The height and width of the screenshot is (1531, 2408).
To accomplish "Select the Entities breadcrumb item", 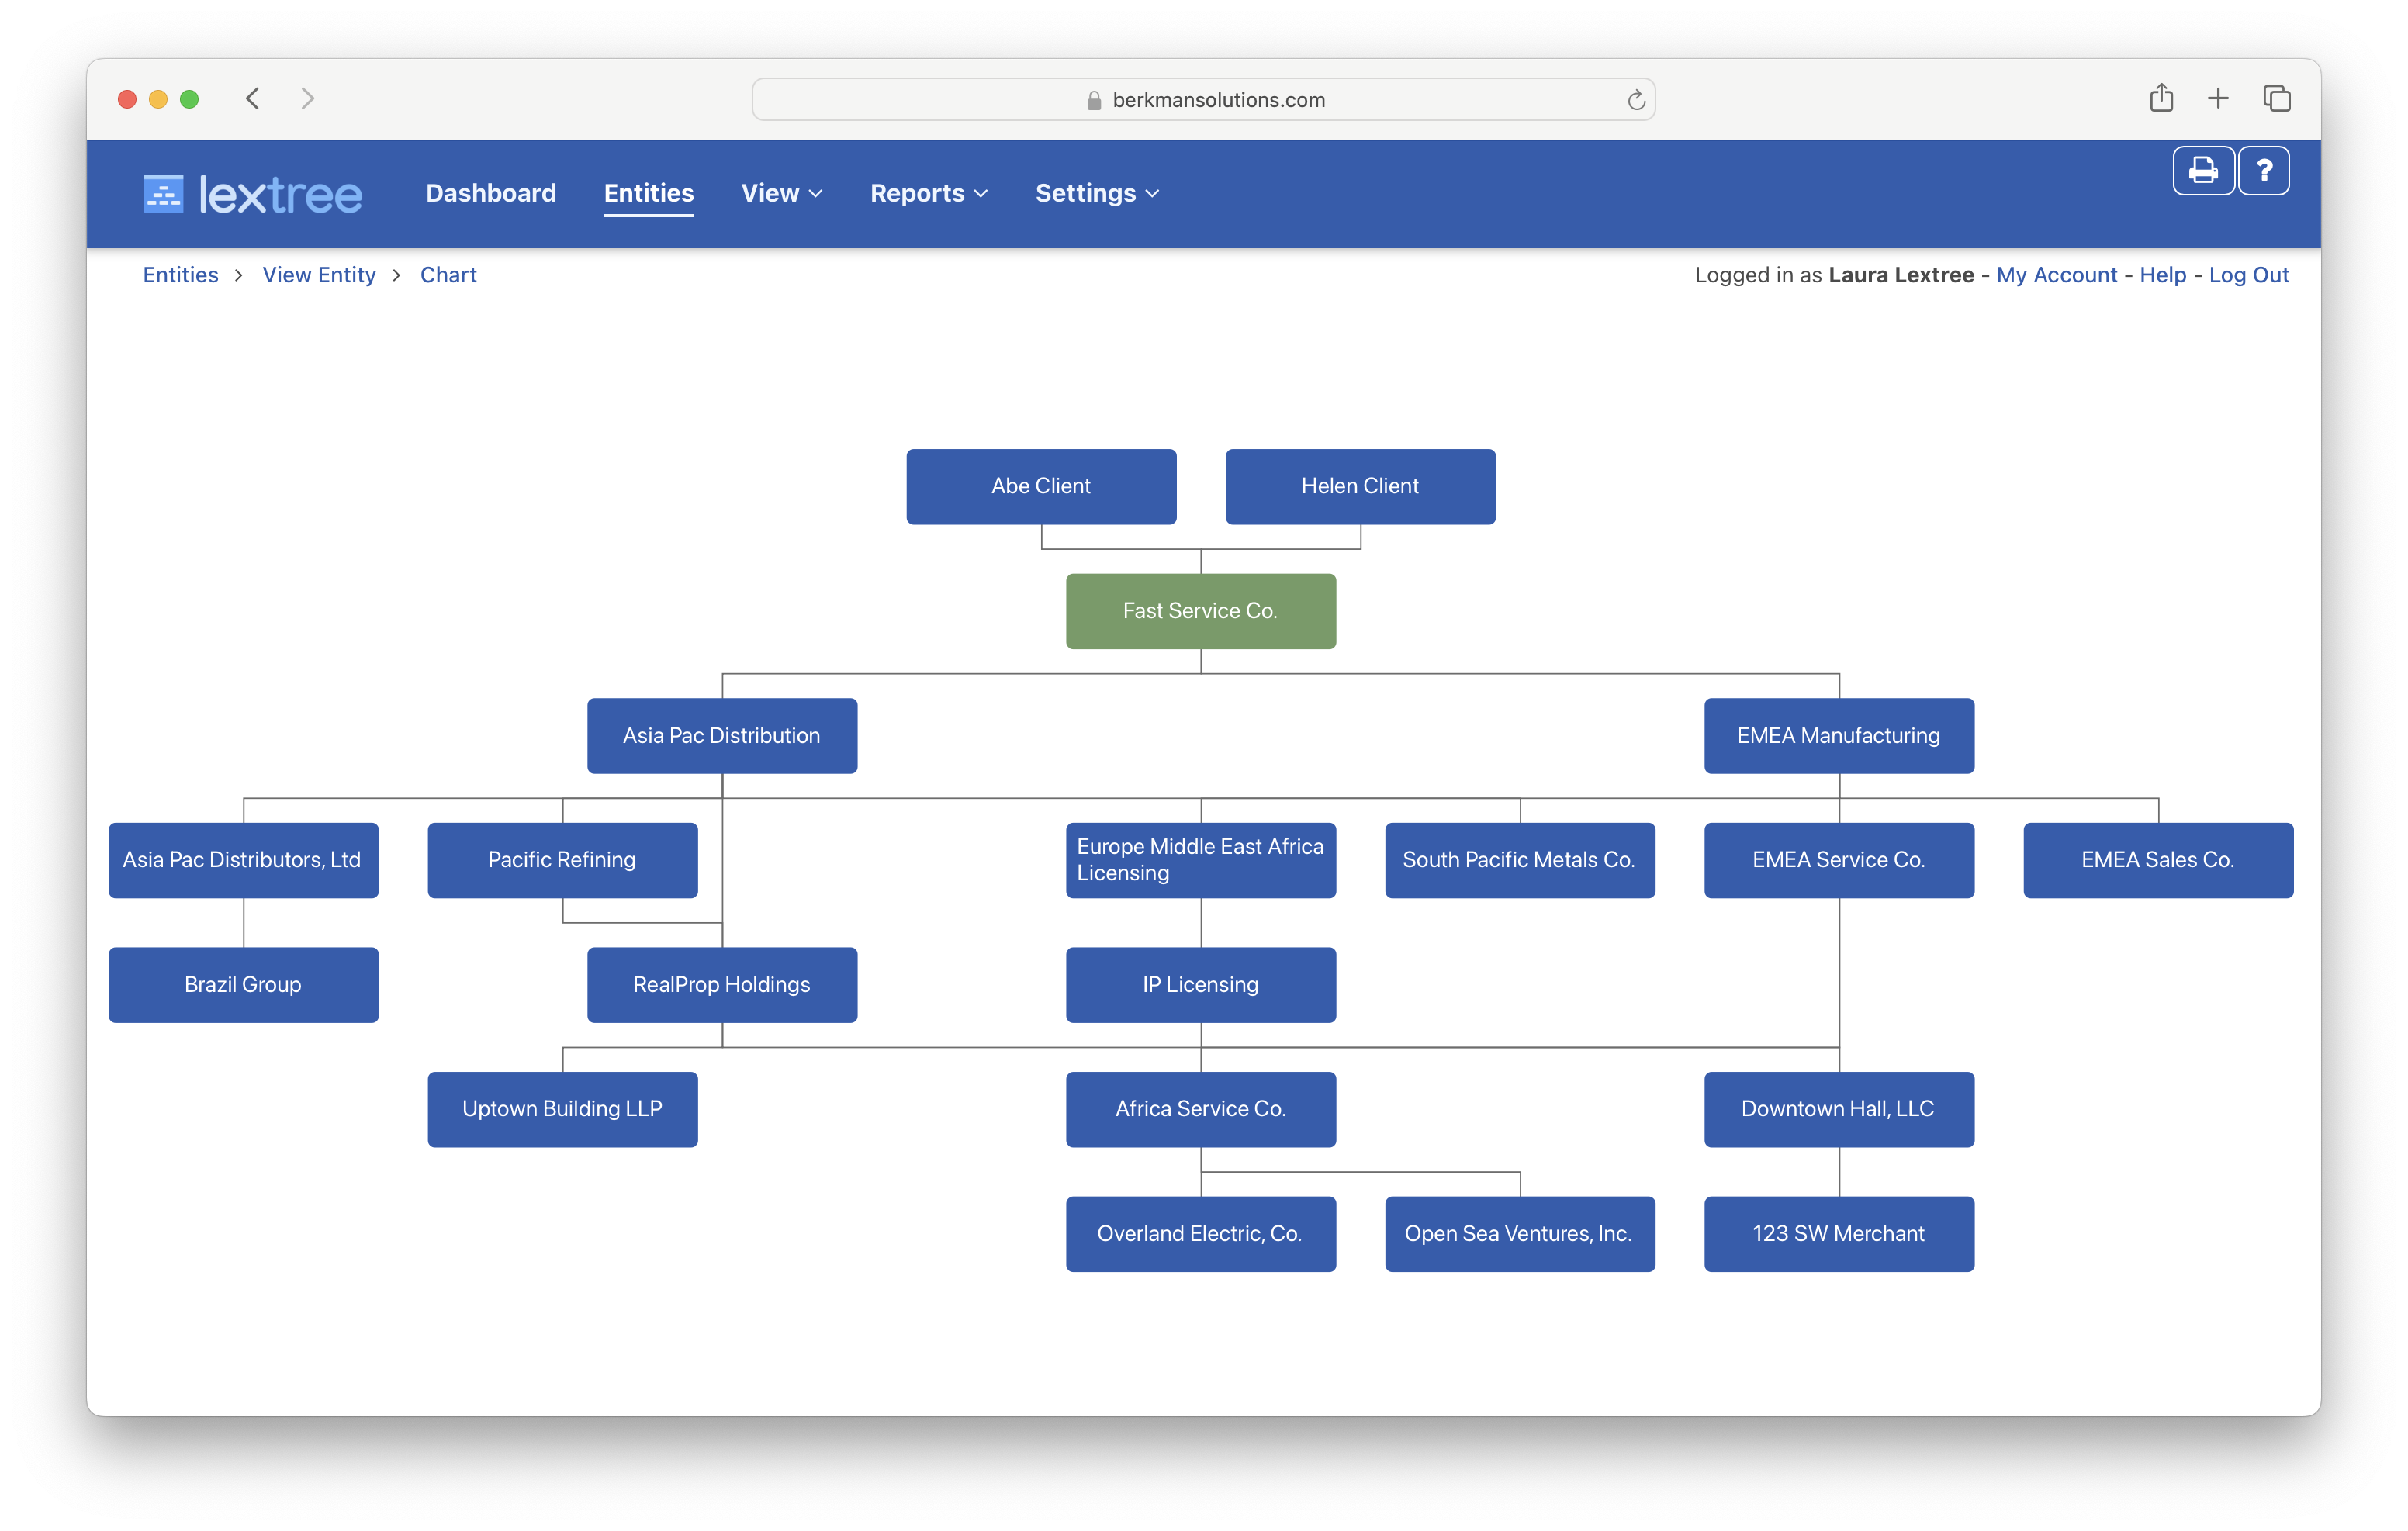I will pos(179,274).
